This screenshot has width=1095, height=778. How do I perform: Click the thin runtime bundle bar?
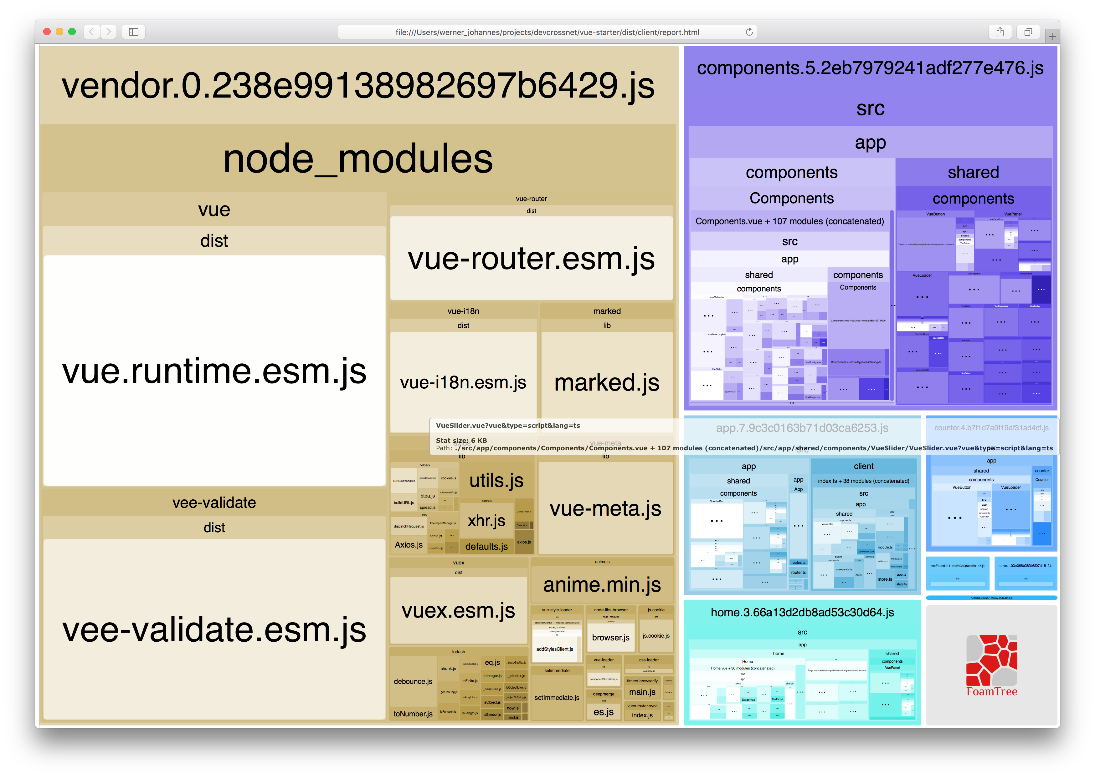point(991,598)
